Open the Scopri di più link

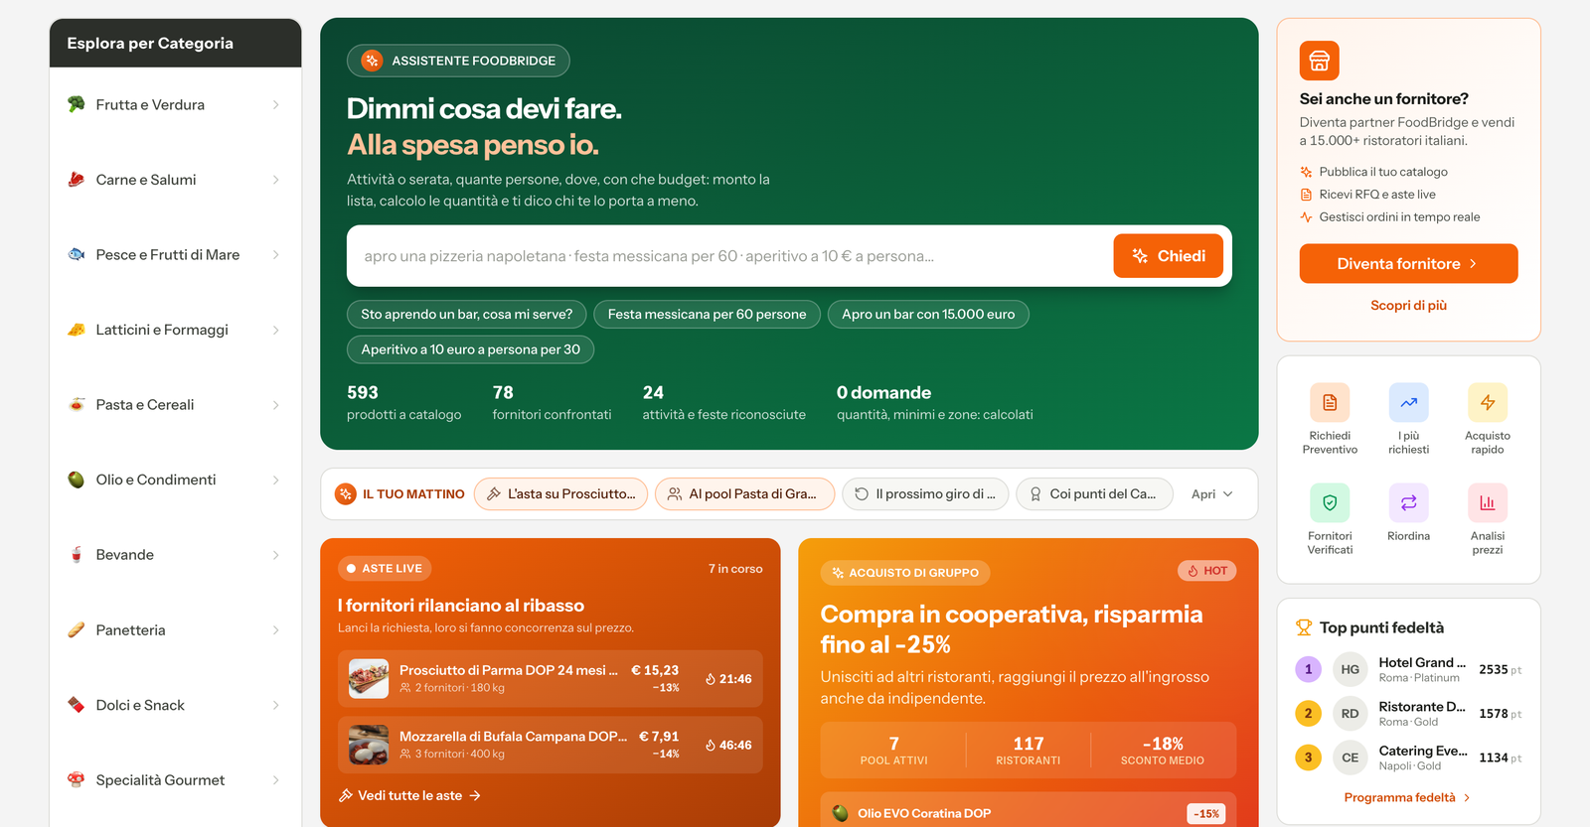[1408, 306]
